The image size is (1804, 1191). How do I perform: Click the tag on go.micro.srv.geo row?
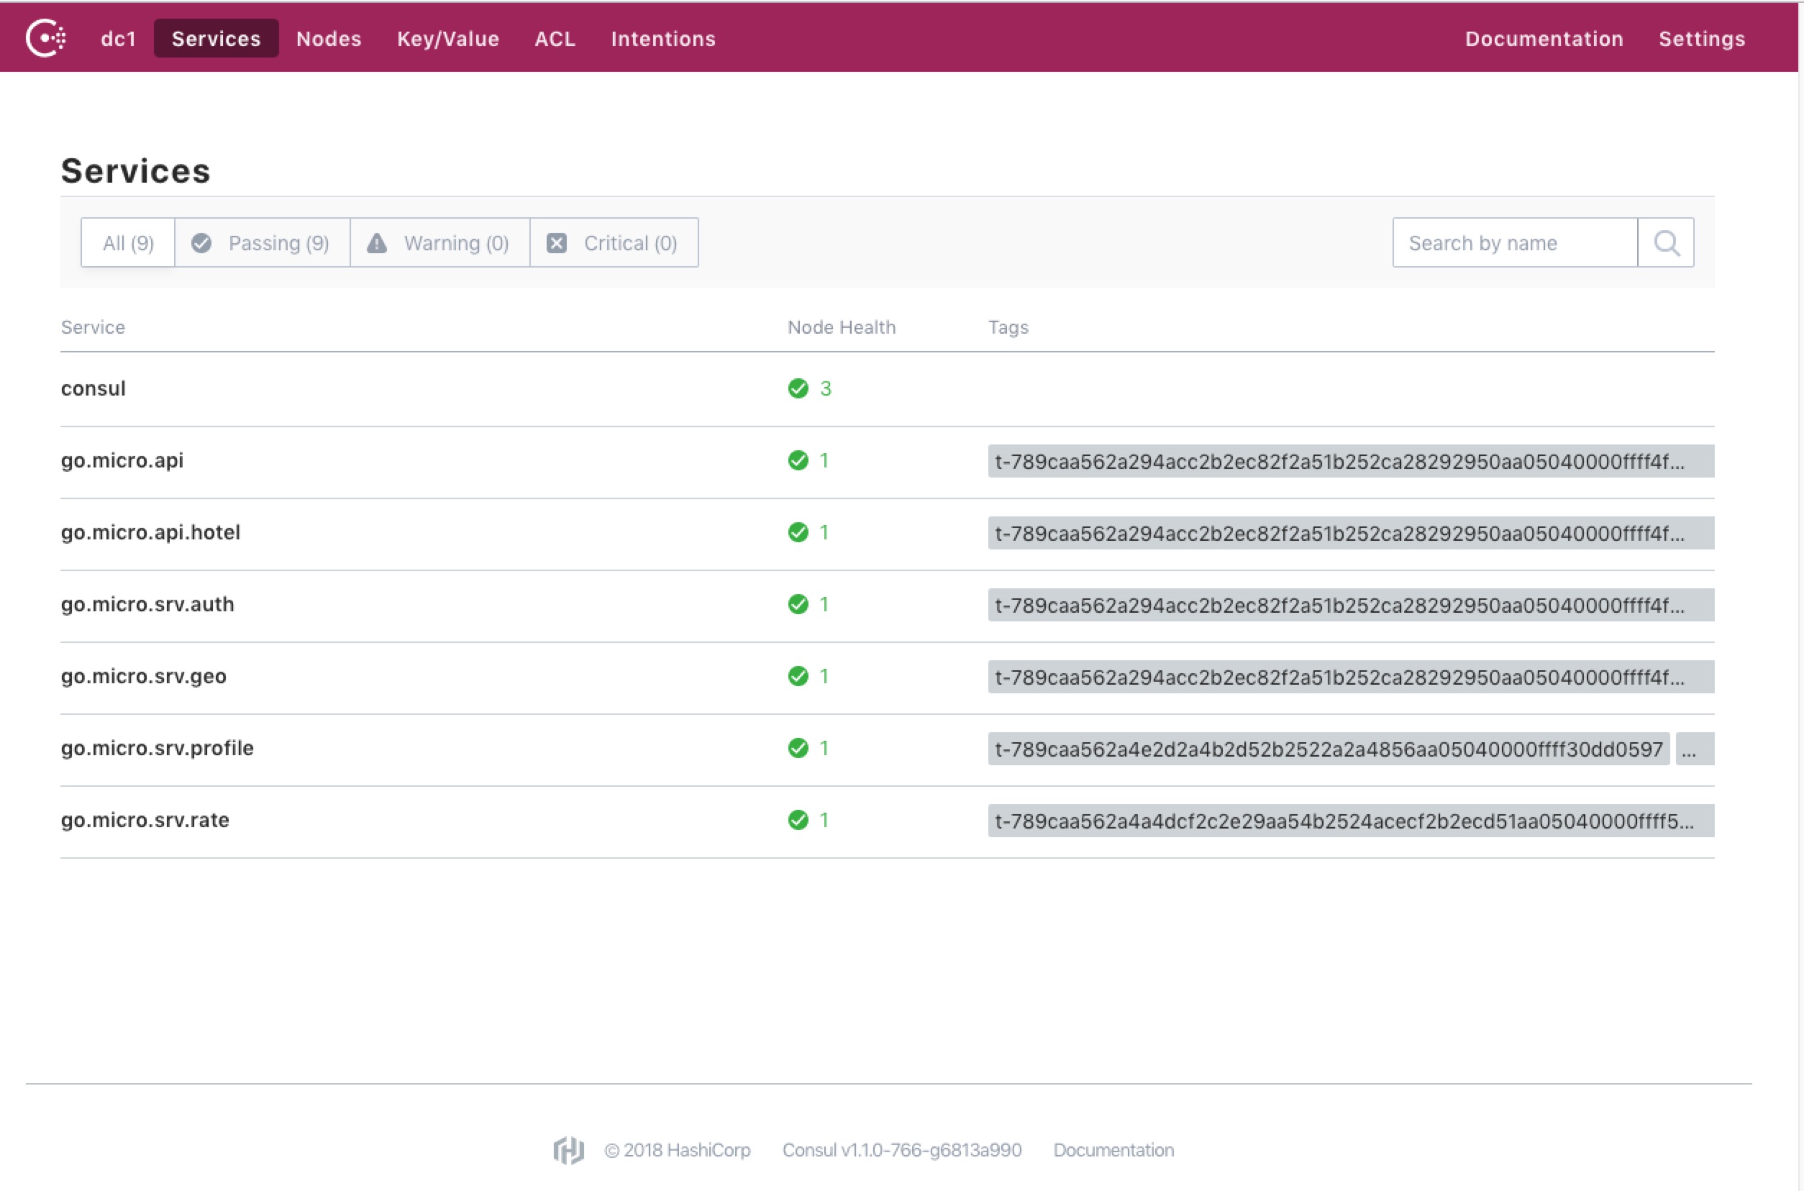tap(1352, 677)
